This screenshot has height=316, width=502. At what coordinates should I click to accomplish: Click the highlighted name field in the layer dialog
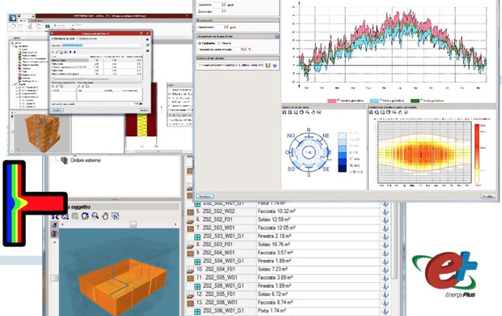102,45
